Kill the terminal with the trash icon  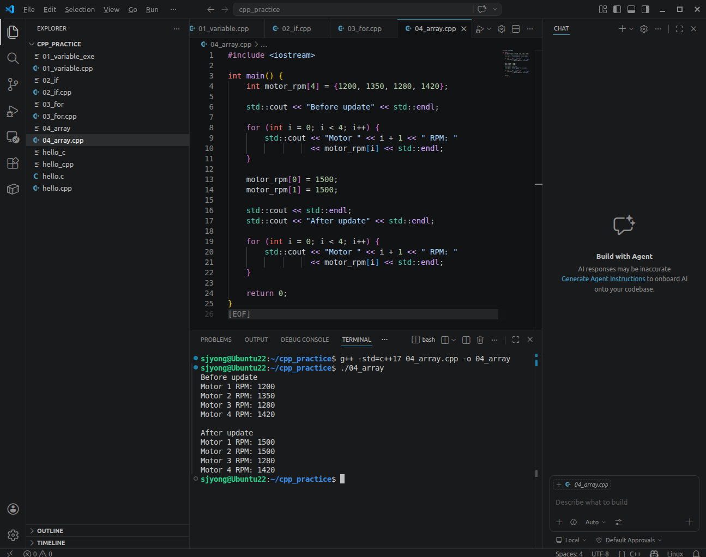[480, 340]
